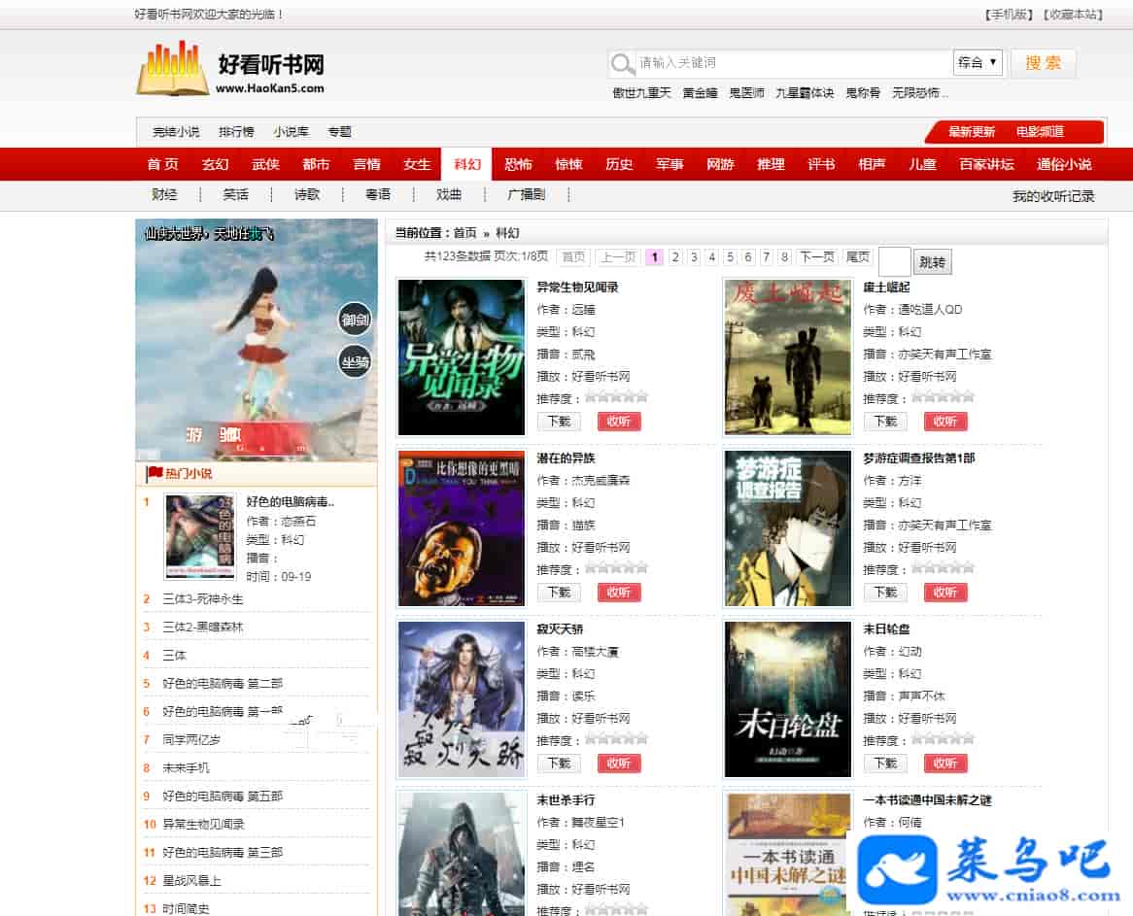Focus the page jump number input
The image size is (1133, 916).
tap(894, 261)
